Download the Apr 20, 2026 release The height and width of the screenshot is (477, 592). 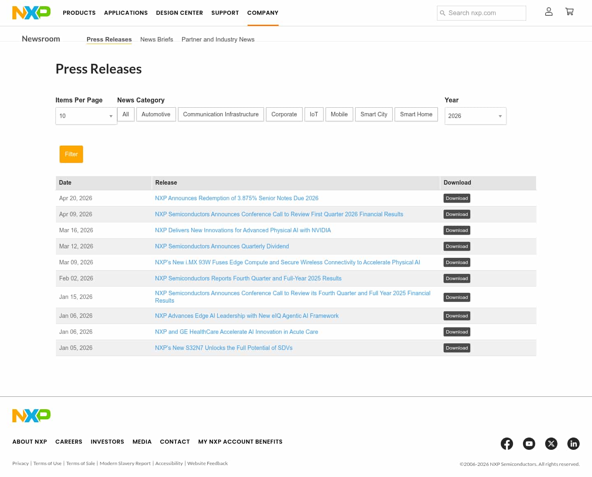click(x=457, y=198)
